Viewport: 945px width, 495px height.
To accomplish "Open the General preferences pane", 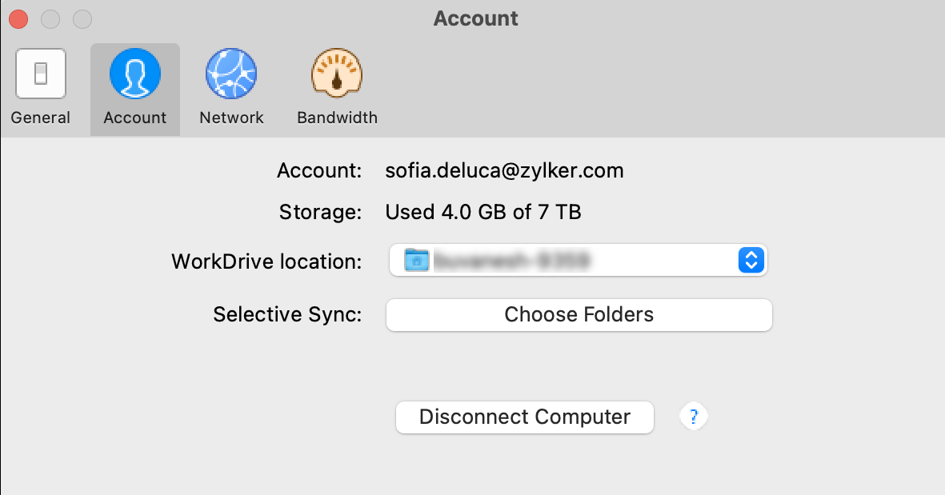I will point(40,88).
